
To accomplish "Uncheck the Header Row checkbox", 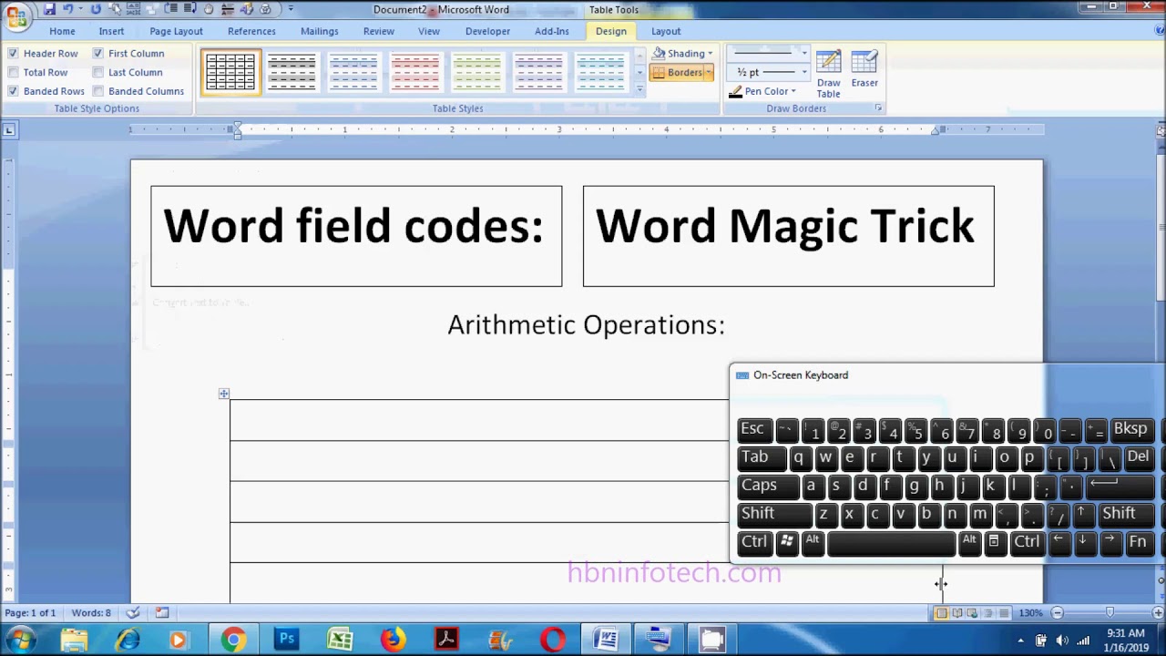I will pos(13,54).
